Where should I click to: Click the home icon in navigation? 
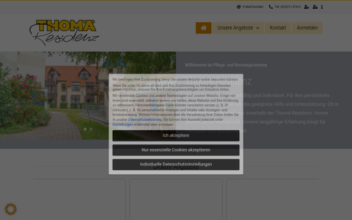(204, 28)
